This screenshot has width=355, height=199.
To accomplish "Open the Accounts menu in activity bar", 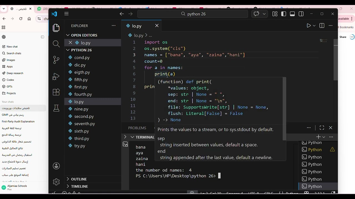I will pyautogui.click(x=56, y=166).
